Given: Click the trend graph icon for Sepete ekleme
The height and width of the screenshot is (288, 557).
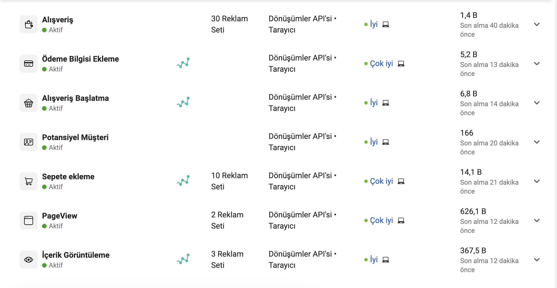Looking at the screenshot, I should (x=183, y=181).
